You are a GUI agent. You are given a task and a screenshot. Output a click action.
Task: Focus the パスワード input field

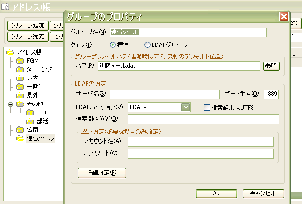[201, 154]
